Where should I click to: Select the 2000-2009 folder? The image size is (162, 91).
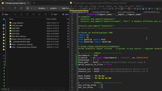click(x=15, y=28)
